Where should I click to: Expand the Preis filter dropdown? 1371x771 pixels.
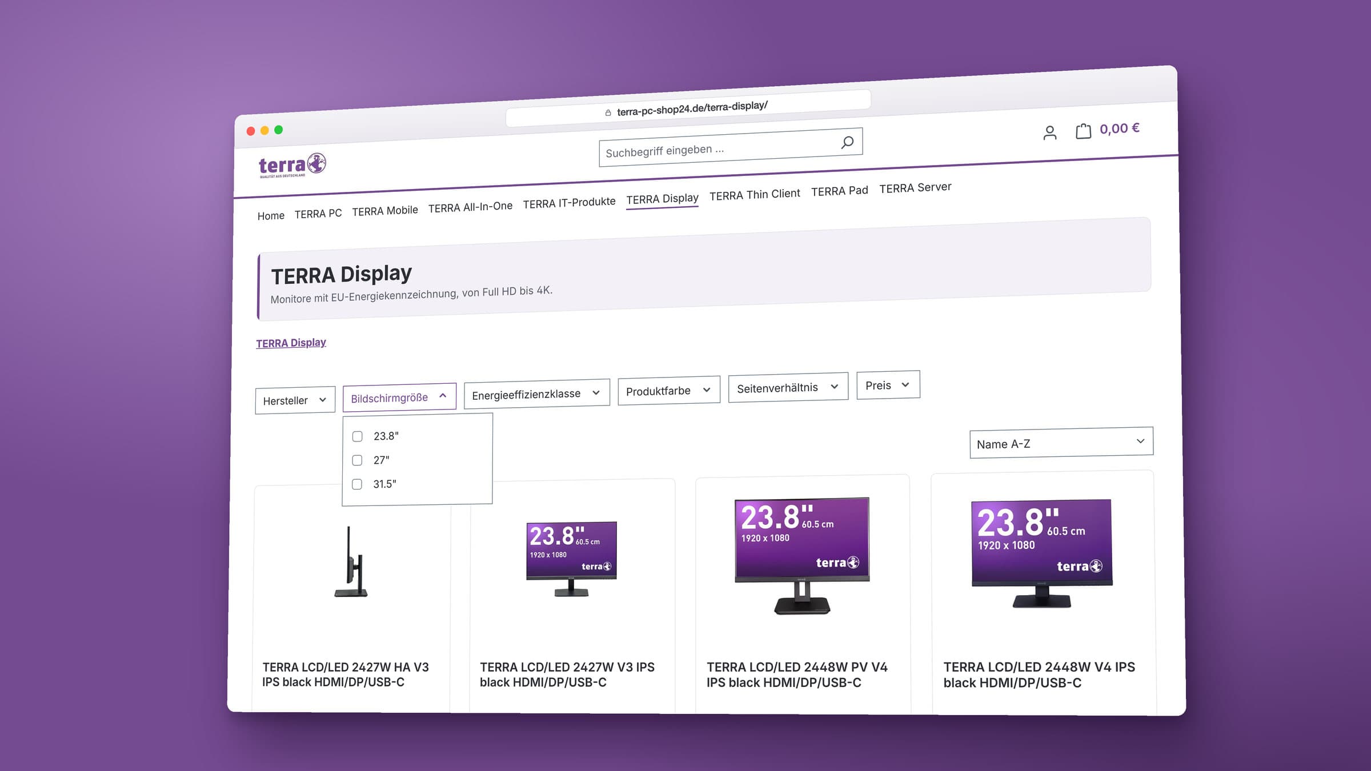[888, 385]
